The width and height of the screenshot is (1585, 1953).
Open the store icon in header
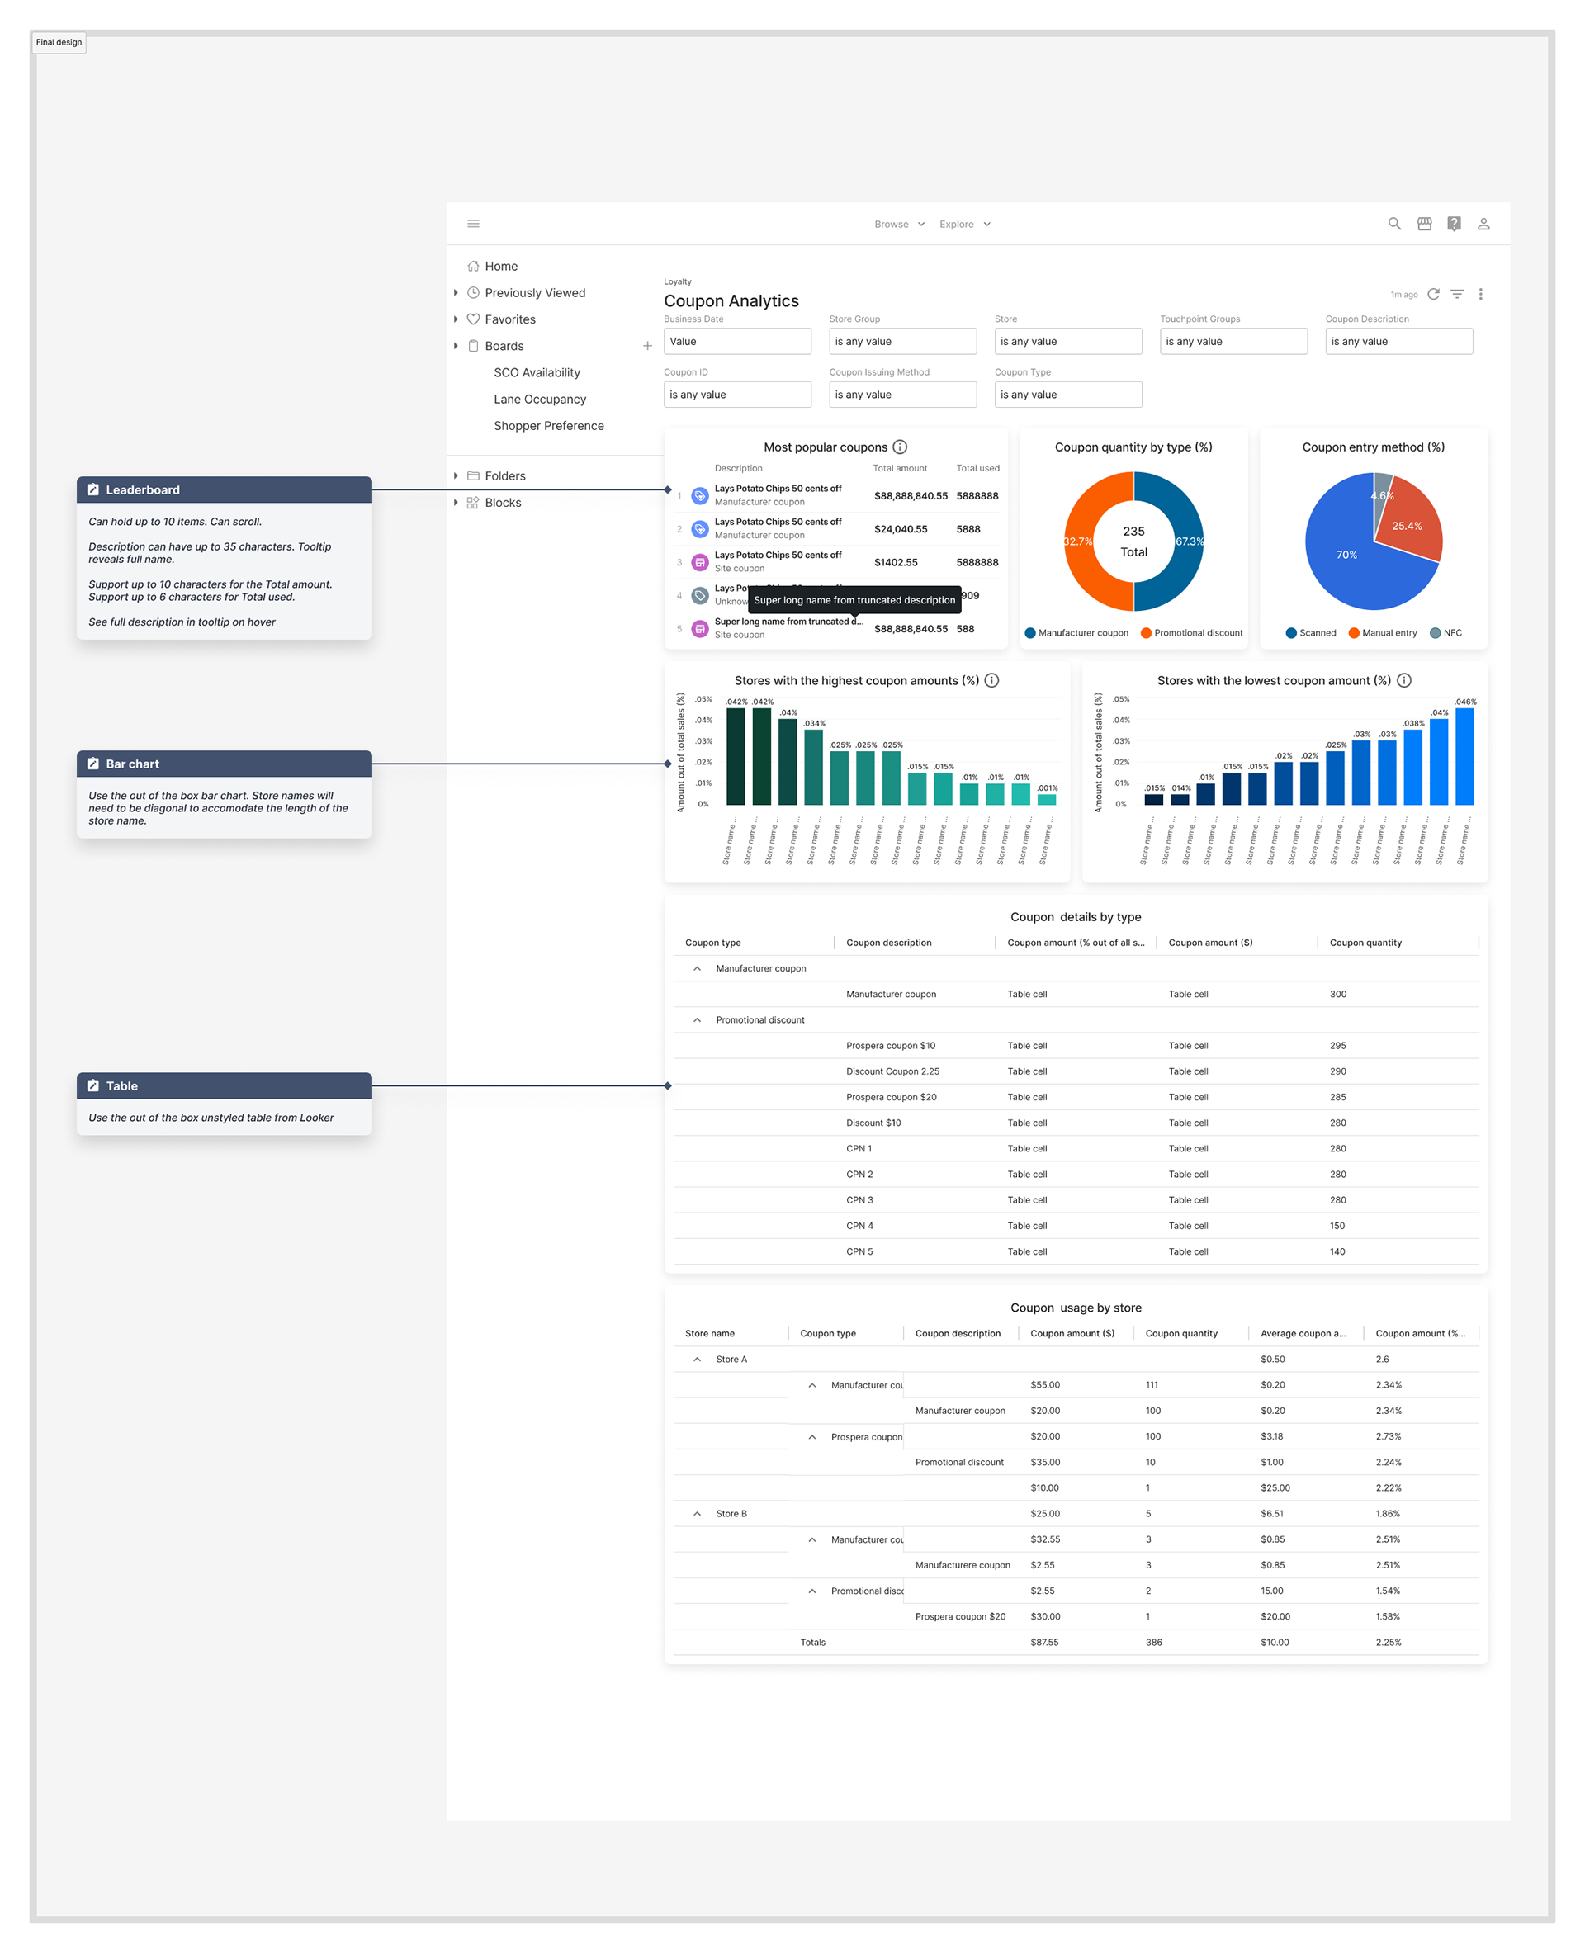pos(1423,224)
